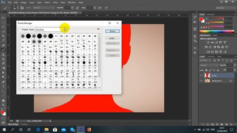
Task: Open the Filter menu
Action: [x=55, y=3]
